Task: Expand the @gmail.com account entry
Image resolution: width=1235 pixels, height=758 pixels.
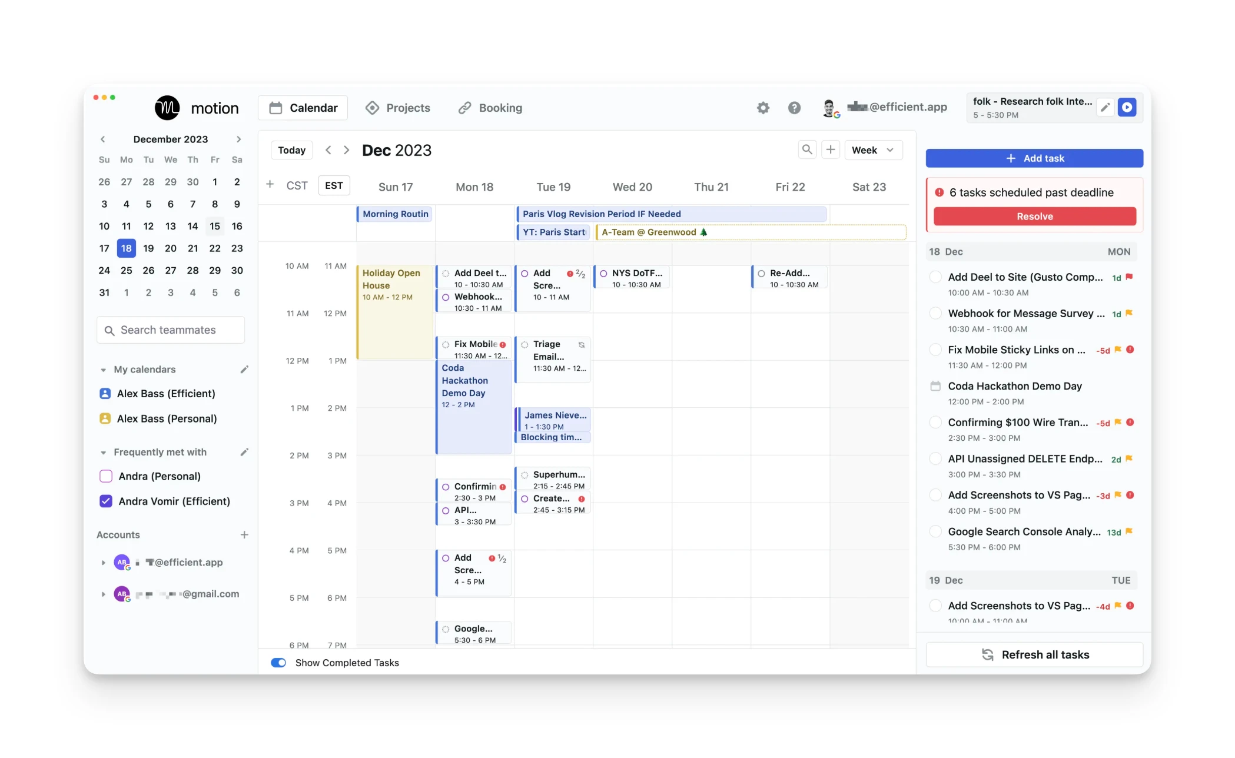Action: [103, 594]
